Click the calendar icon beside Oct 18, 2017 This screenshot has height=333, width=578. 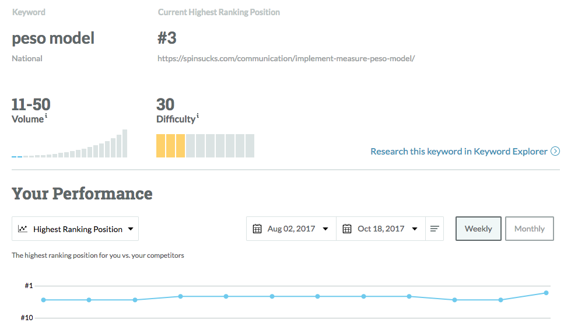347,229
